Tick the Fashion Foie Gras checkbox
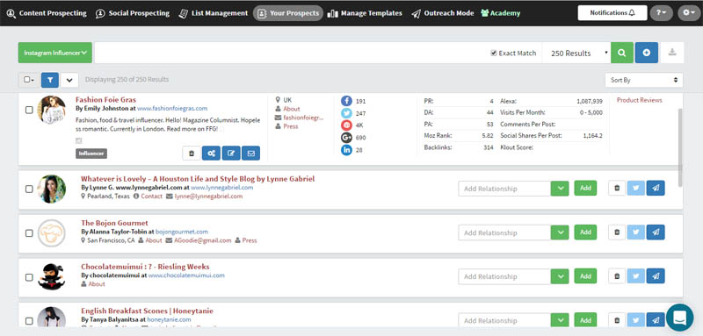 (x=29, y=110)
